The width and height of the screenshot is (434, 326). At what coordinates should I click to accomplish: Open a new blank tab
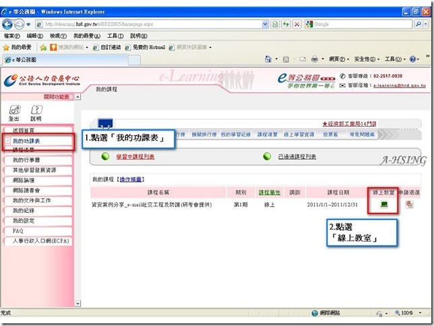(134, 60)
